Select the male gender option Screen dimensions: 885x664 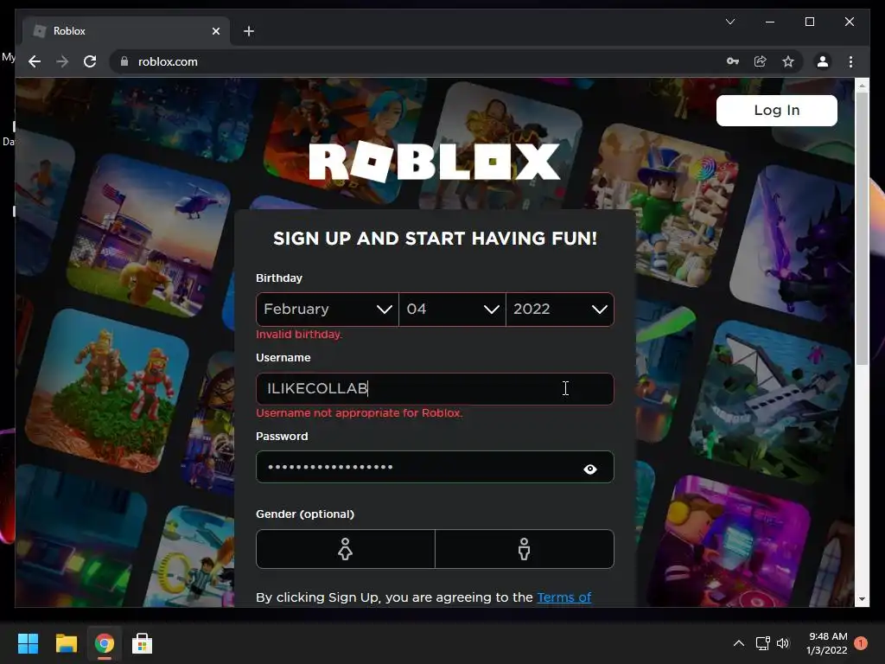click(525, 549)
